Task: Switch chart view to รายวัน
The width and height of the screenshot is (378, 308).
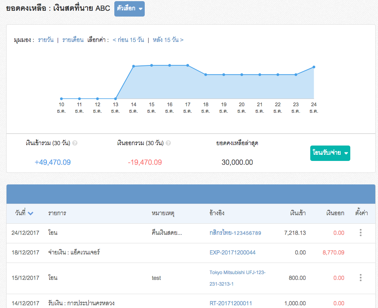Action: [x=46, y=40]
